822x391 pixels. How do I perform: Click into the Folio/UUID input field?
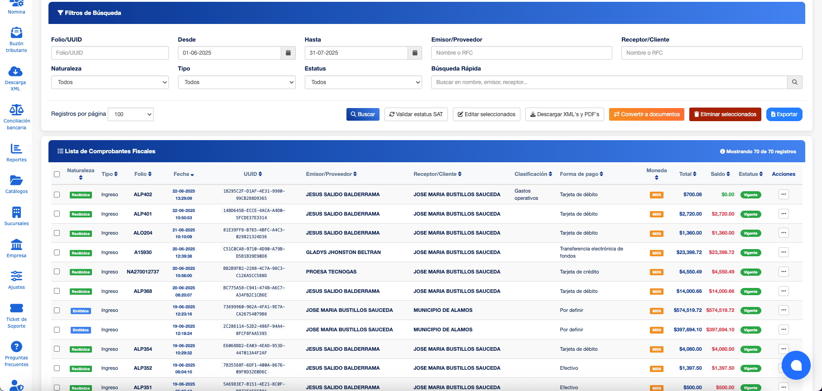[110, 53]
